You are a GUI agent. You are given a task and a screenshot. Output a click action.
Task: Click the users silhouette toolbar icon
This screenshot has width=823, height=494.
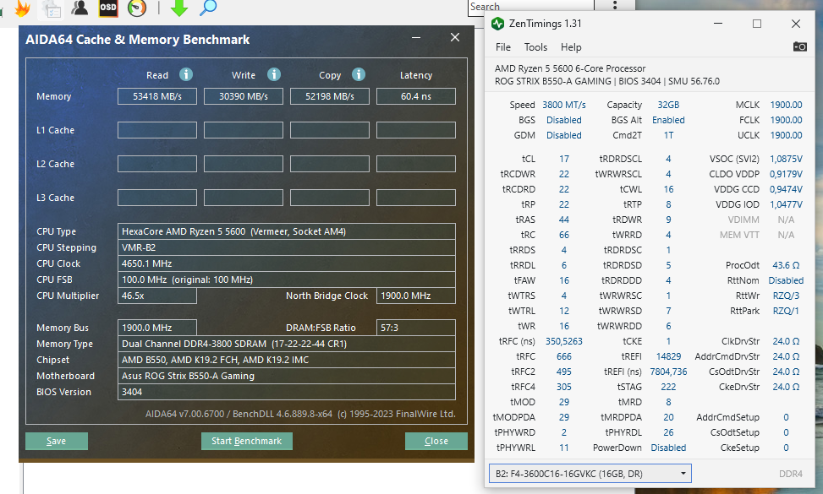(x=80, y=8)
